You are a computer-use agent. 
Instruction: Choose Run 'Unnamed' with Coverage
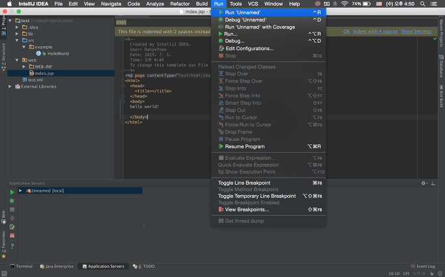[x=259, y=27]
